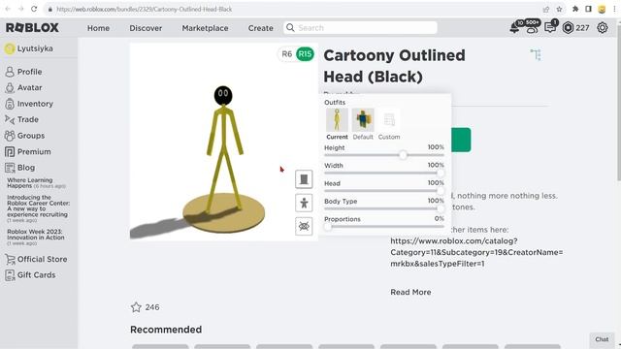Click the share icon in the address bar

[546, 9]
